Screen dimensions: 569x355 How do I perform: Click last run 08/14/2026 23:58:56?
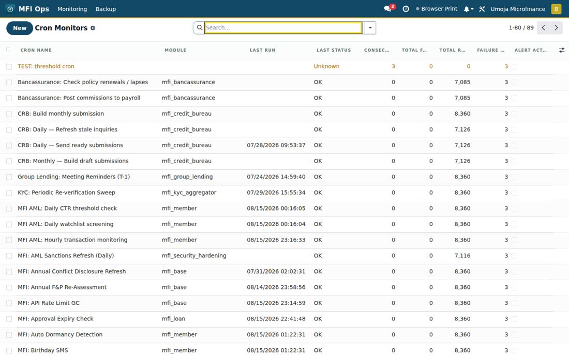tap(276, 287)
